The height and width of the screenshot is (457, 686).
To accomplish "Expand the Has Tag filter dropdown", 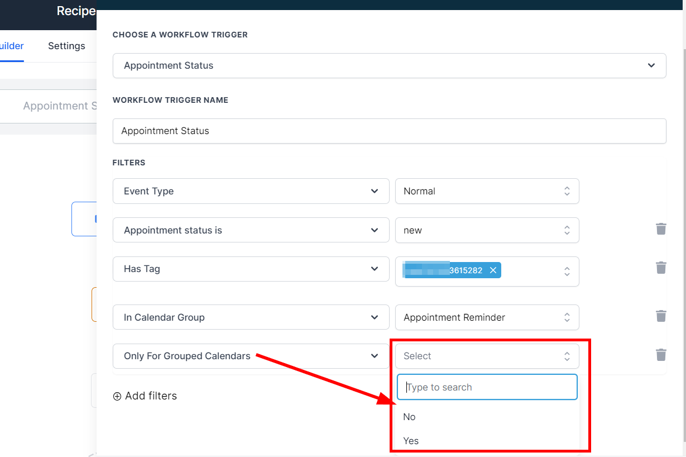I will pyautogui.click(x=251, y=269).
